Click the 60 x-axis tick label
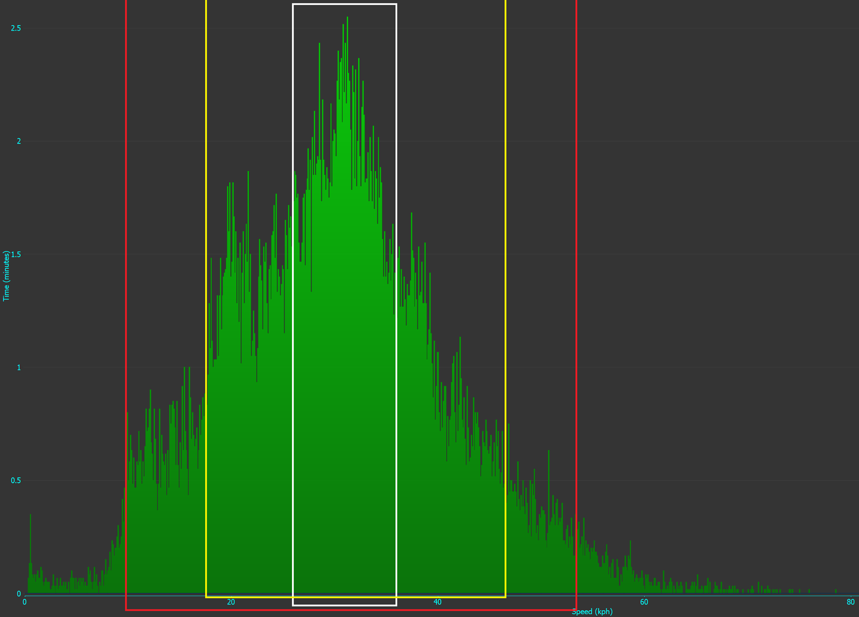The image size is (859, 617). [644, 602]
